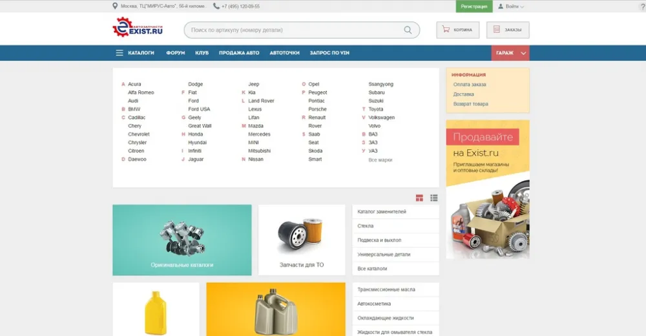
Task: Select the Toyota brand link
Action: click(x=376, y=109)
